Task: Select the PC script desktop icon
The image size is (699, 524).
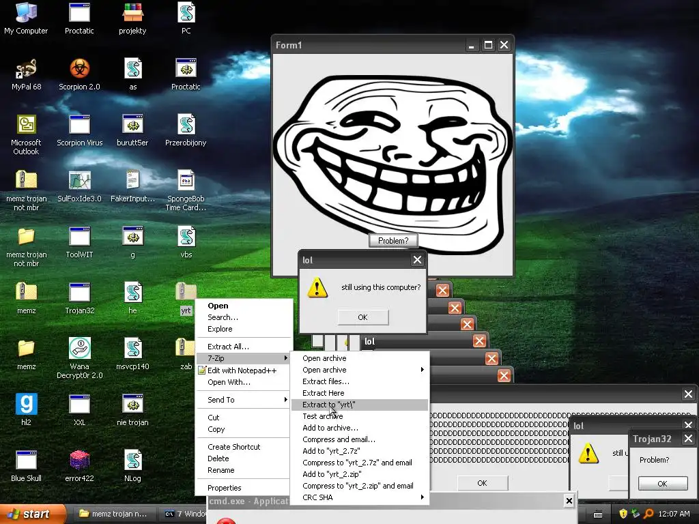Action: pyautogui.click(x=186, y=18)
